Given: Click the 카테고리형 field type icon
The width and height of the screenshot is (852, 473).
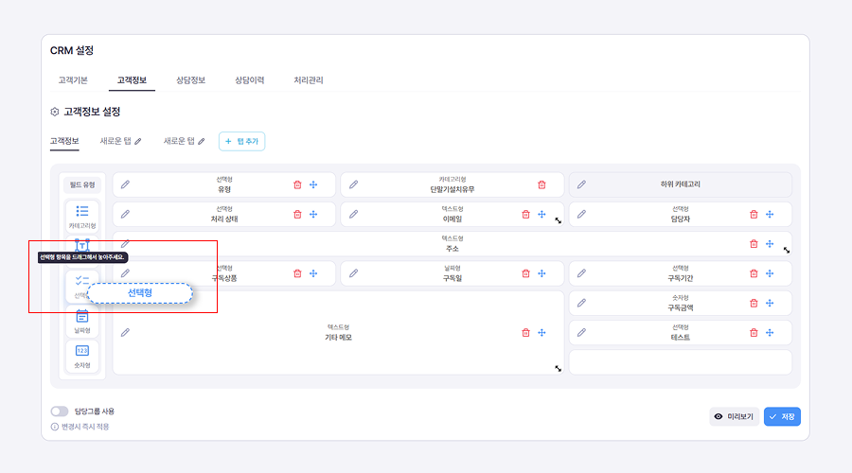Looking at the screenshot, I should tap(82, 211).
